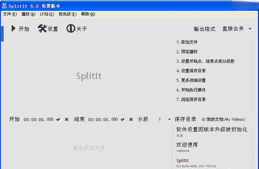Click the 设置 toolbar label
Viewport: 259px width, 169px height.
pyautogui.click(x=53, y=29)
